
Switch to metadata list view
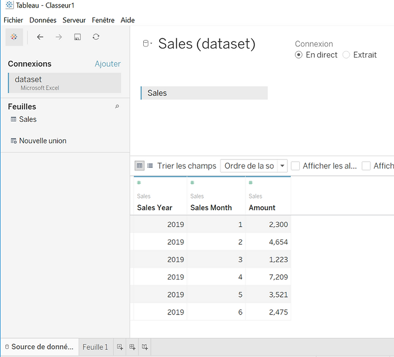[x=150, y=166]
